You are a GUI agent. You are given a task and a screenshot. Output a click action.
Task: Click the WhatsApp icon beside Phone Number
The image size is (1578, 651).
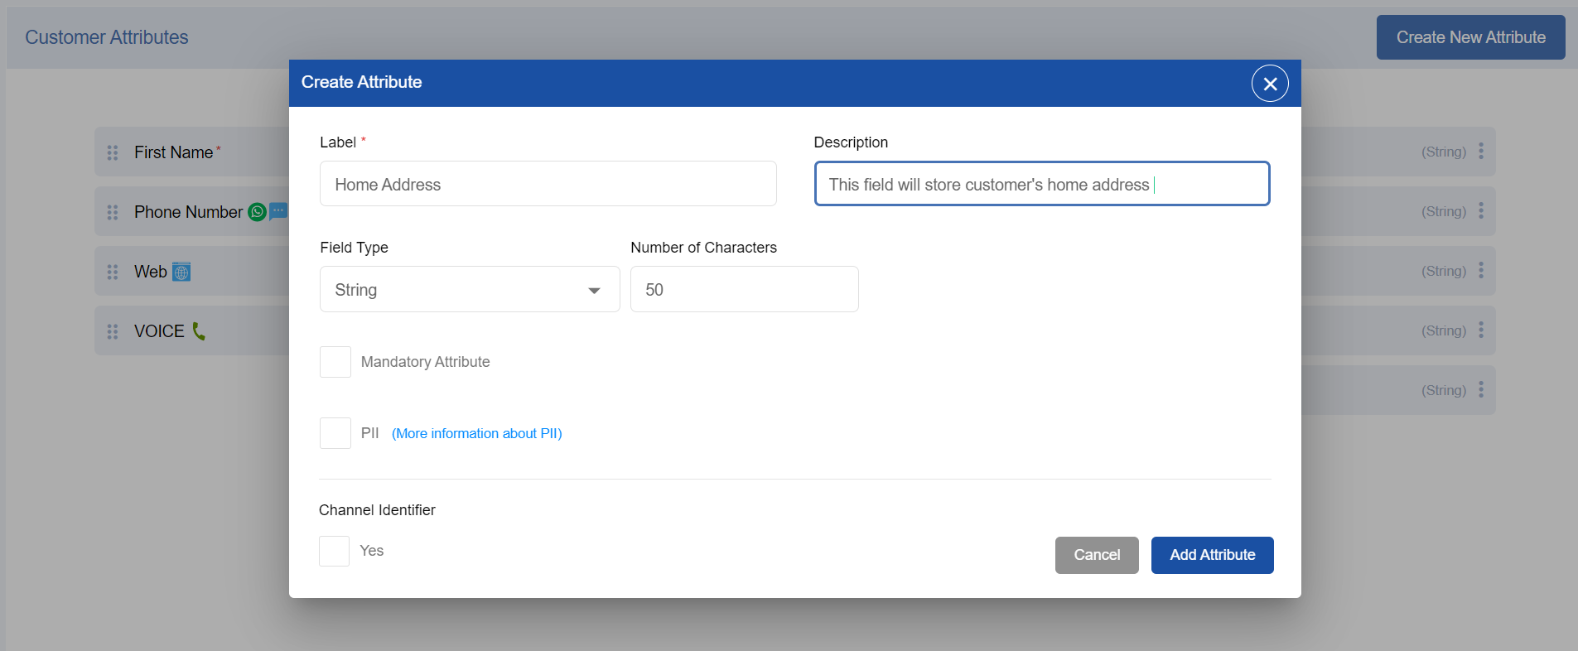click(258, 212)
